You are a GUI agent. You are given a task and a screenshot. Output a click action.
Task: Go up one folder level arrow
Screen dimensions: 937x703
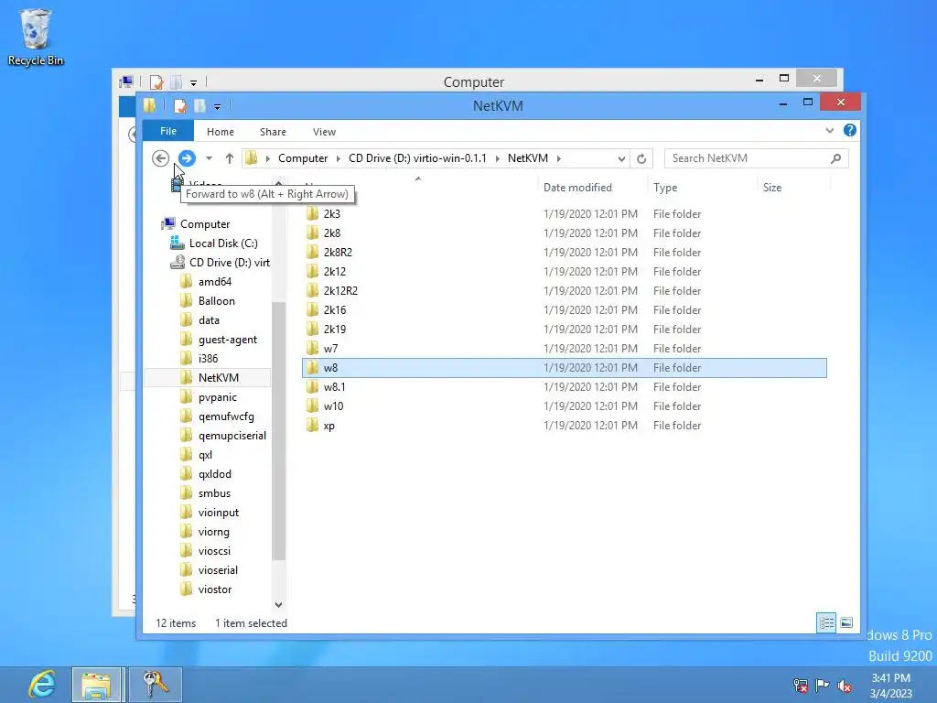click(230, 158)
